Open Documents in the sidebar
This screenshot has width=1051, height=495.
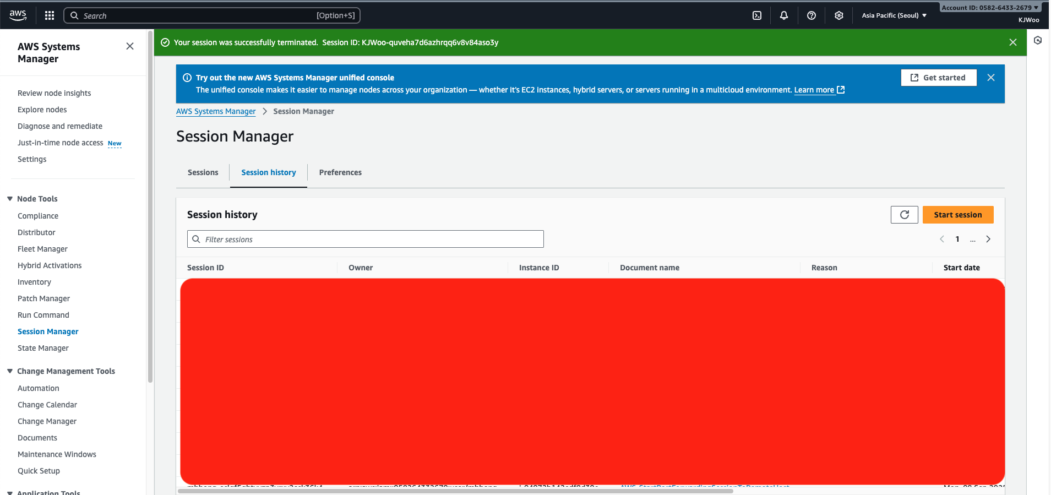[37, 438]
